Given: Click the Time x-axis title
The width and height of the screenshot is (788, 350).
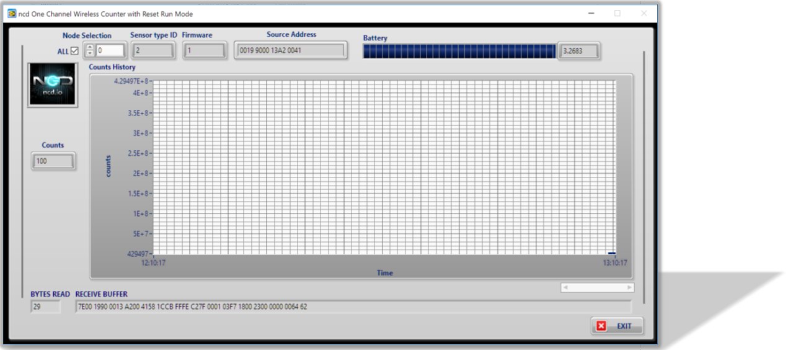Looking at the screenshot, I should click(384, 272).
